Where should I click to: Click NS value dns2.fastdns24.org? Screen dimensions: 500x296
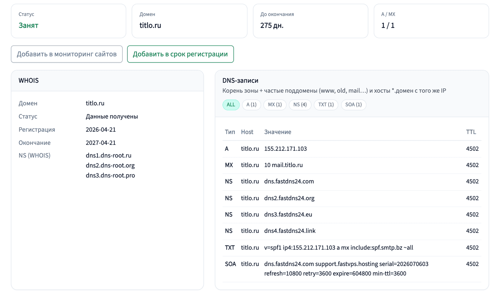pyautogui.click(x=289, y=198)
